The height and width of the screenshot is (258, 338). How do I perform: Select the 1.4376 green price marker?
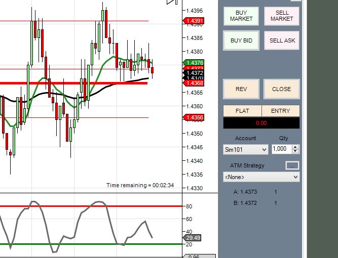click(x=194, y=63)
